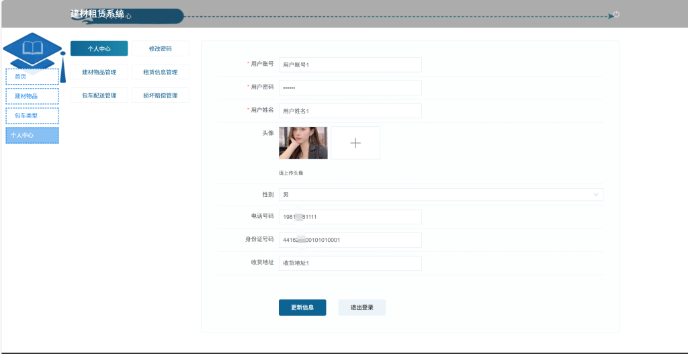Focus the 收货地址 input field
This screenshot has height=354, width=688.
tap(350, 263)
